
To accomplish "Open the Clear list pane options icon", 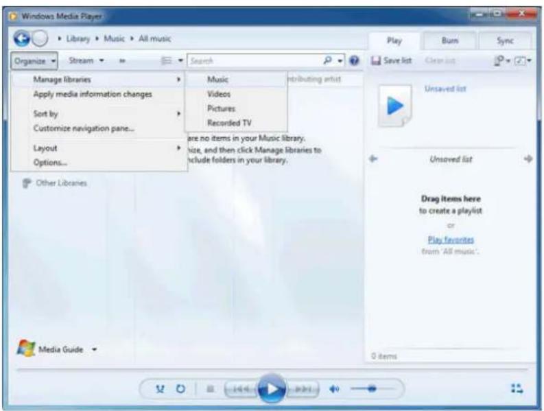I will [501, 61].
